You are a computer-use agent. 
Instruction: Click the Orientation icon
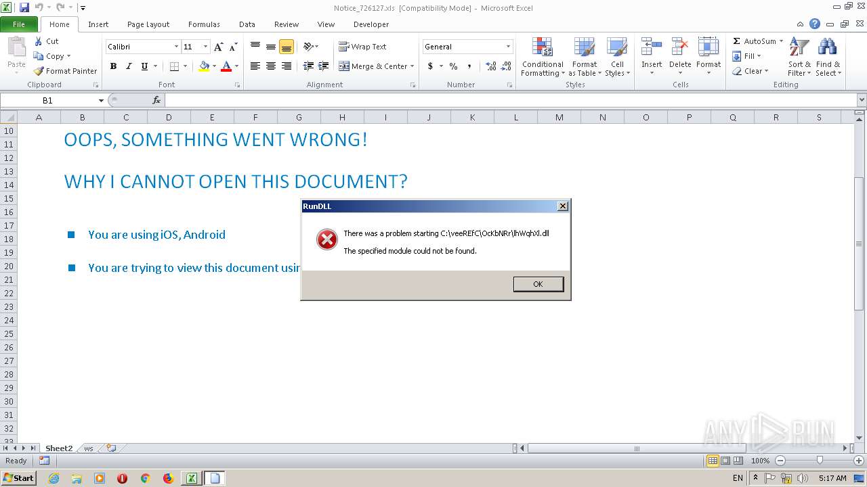pyautogui.click(x=308, y=47)
